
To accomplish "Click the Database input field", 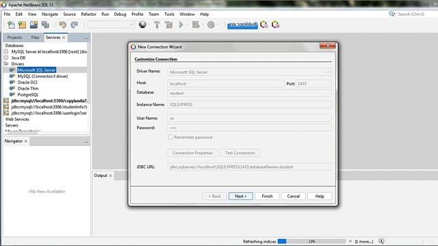I will (x=249, y=93).
